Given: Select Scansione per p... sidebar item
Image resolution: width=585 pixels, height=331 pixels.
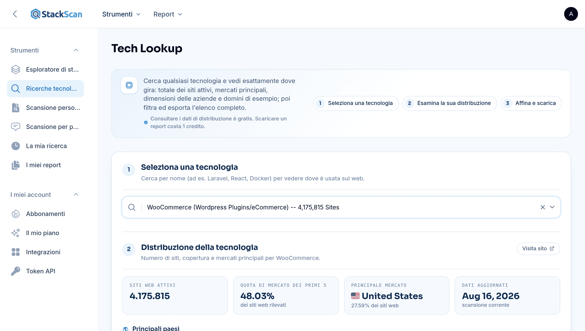Looking at the screenshot, I should [x=45, y=127].
